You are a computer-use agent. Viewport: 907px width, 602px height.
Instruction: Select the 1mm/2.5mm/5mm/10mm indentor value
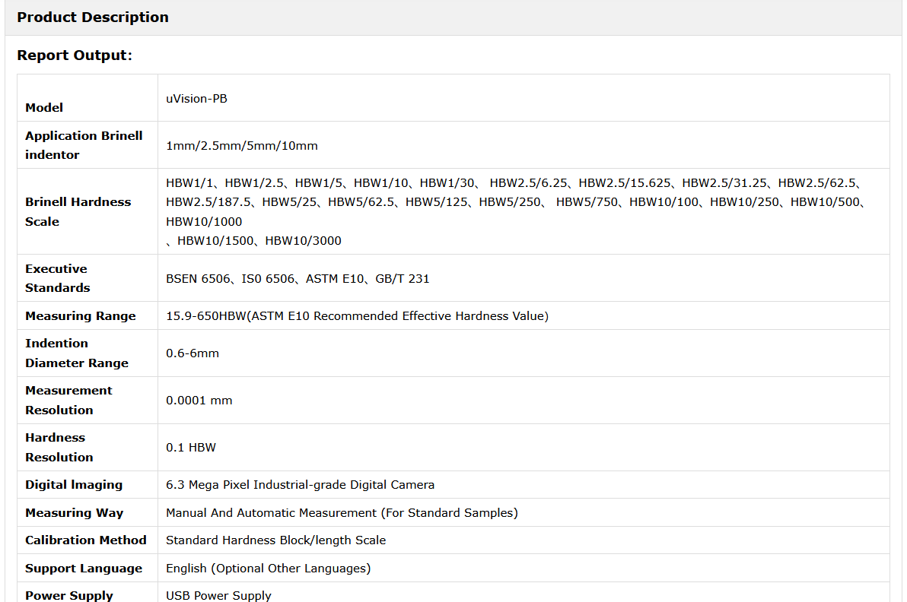pyautogui.click(x=242, y=146)
